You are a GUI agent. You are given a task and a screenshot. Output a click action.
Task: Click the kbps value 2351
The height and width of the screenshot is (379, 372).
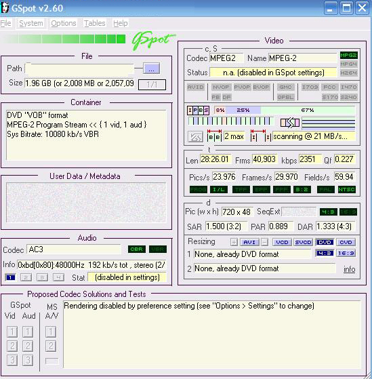310,159
